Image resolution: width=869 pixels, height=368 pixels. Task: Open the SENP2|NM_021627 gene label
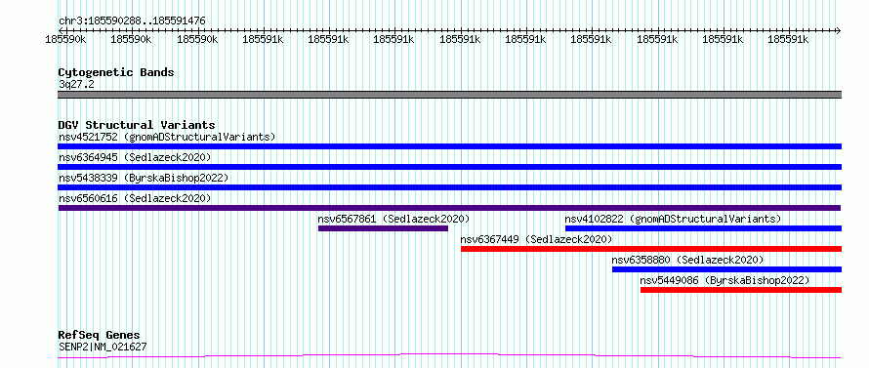click(103, 348)
